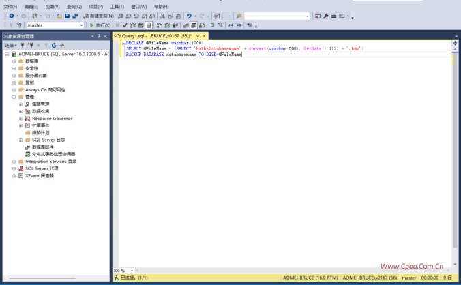Toggle Include Actual Execution Plan button
This screenshot has height=285, width=461.
click(x=160, y=25)
